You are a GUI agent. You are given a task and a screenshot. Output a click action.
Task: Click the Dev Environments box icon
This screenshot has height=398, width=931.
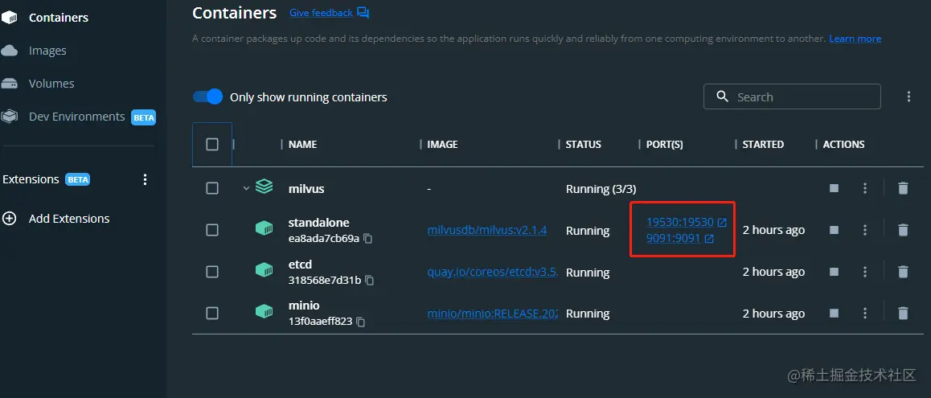9,117
